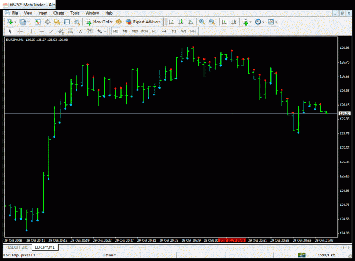Click the chart control icon left of File
The image size is (355, 261).
coord(7,13)
